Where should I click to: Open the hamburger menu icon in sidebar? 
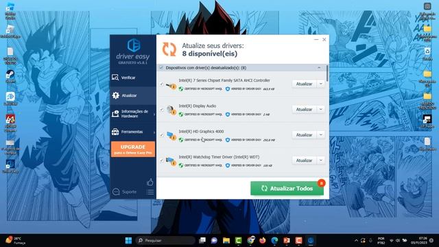click(150, 192)
